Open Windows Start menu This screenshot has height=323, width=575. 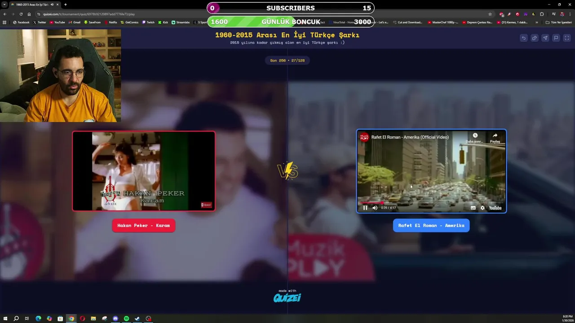click(x=5, y=319)
